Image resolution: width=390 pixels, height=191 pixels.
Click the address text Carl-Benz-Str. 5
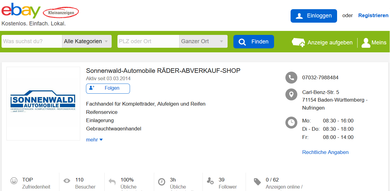321,92
